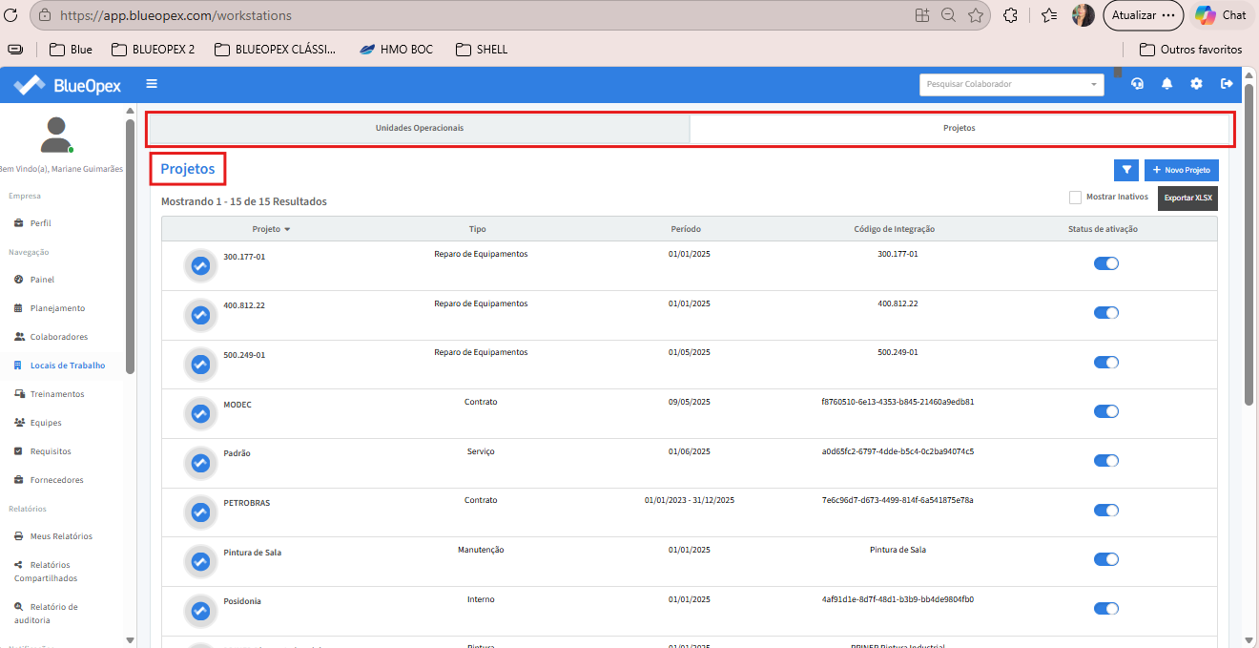Click the Requisitos checklist icon

(20, 451)
